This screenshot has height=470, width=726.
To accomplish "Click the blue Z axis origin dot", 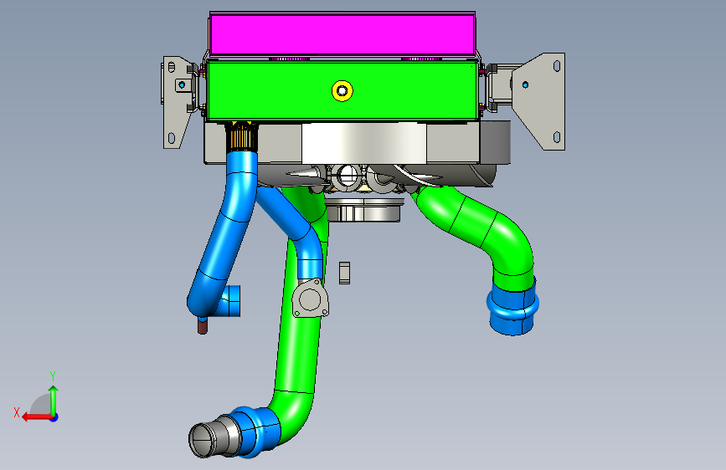I will (54, 417).
